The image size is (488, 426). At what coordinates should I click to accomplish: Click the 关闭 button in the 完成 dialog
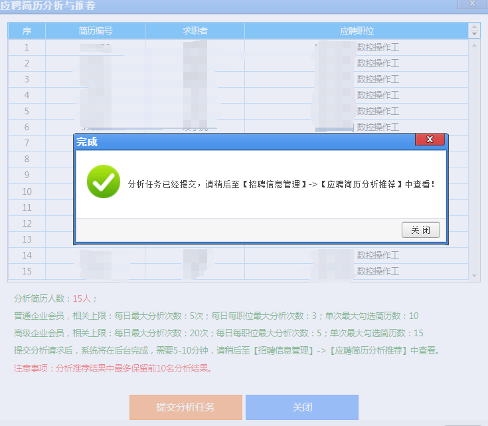coord(420,230)
